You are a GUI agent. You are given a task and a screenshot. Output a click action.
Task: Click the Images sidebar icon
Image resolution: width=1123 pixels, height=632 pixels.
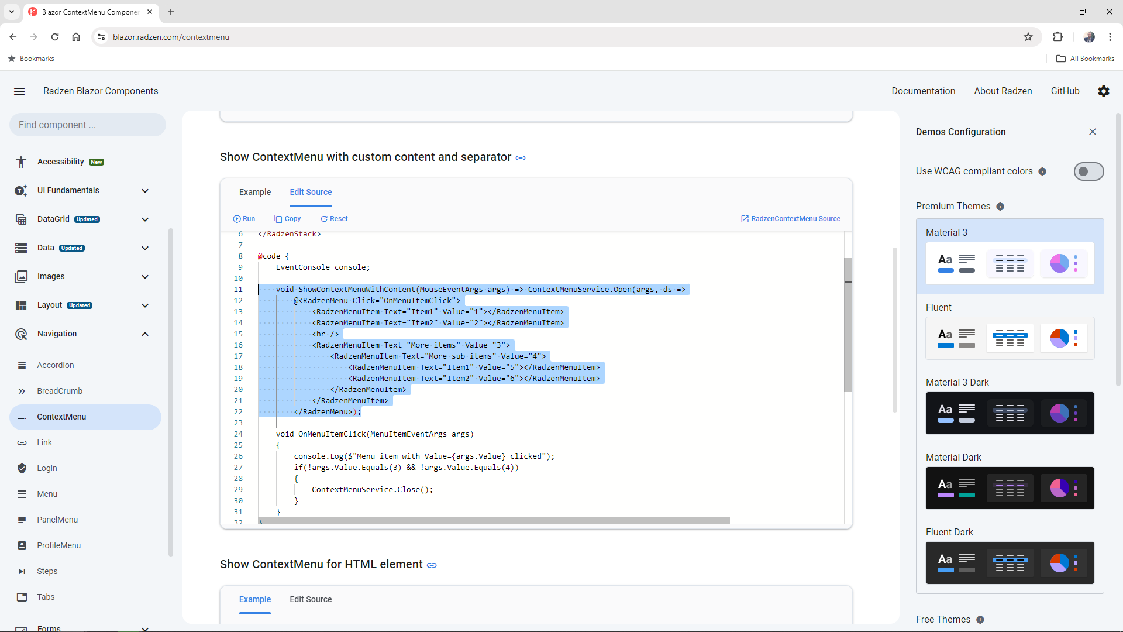[x=21, y=277]
